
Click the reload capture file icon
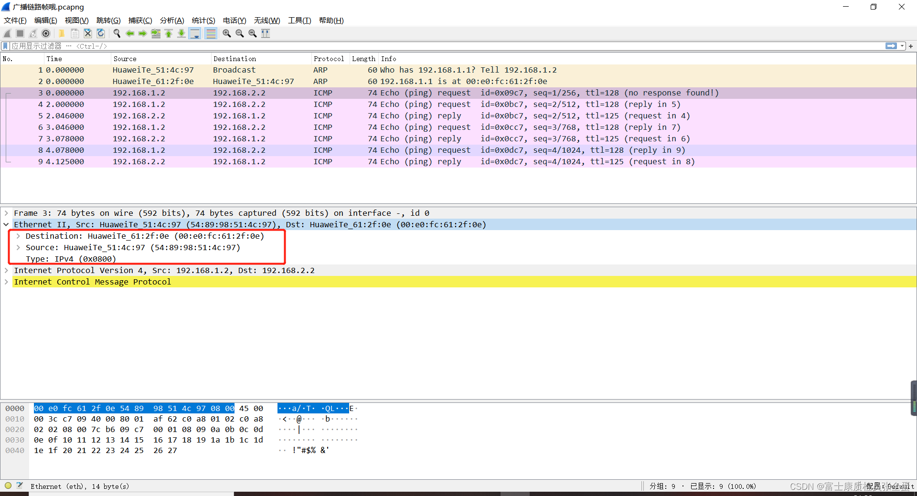click(101, 33)
